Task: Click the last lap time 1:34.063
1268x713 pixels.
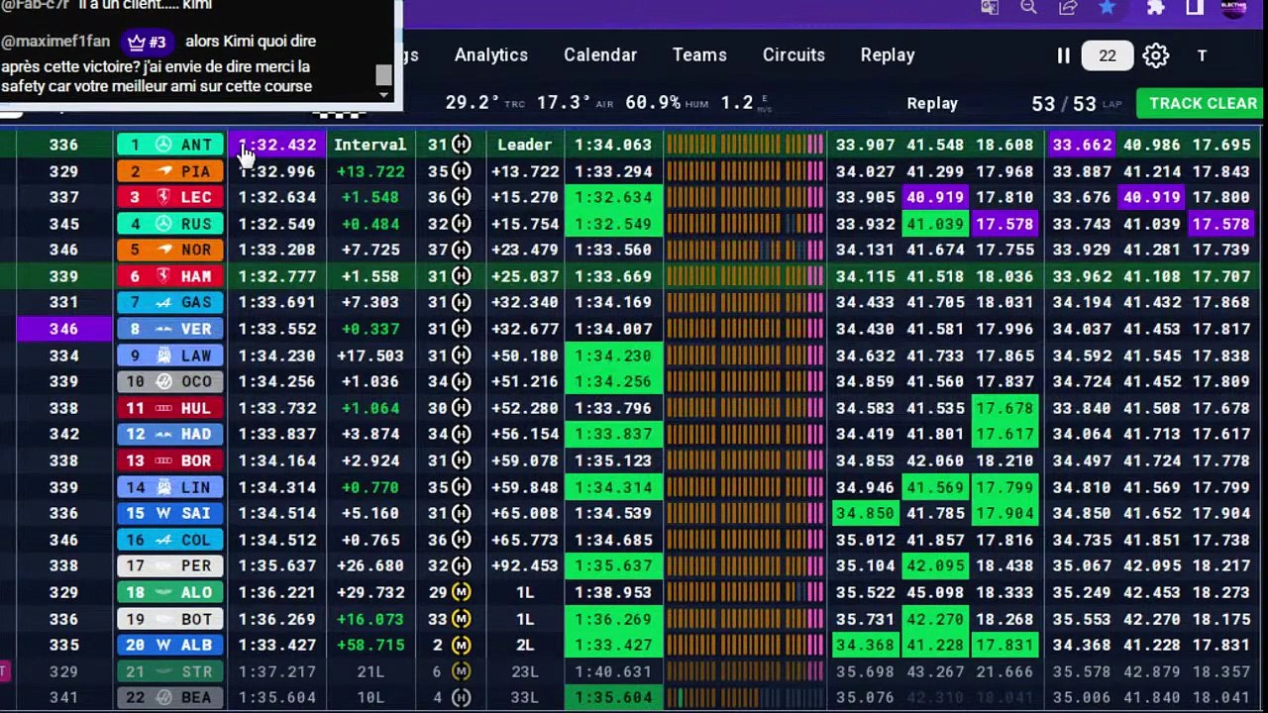Action: 613,145
